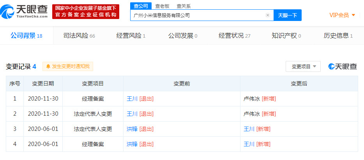Click the 变更前 column header

(182, 84)
